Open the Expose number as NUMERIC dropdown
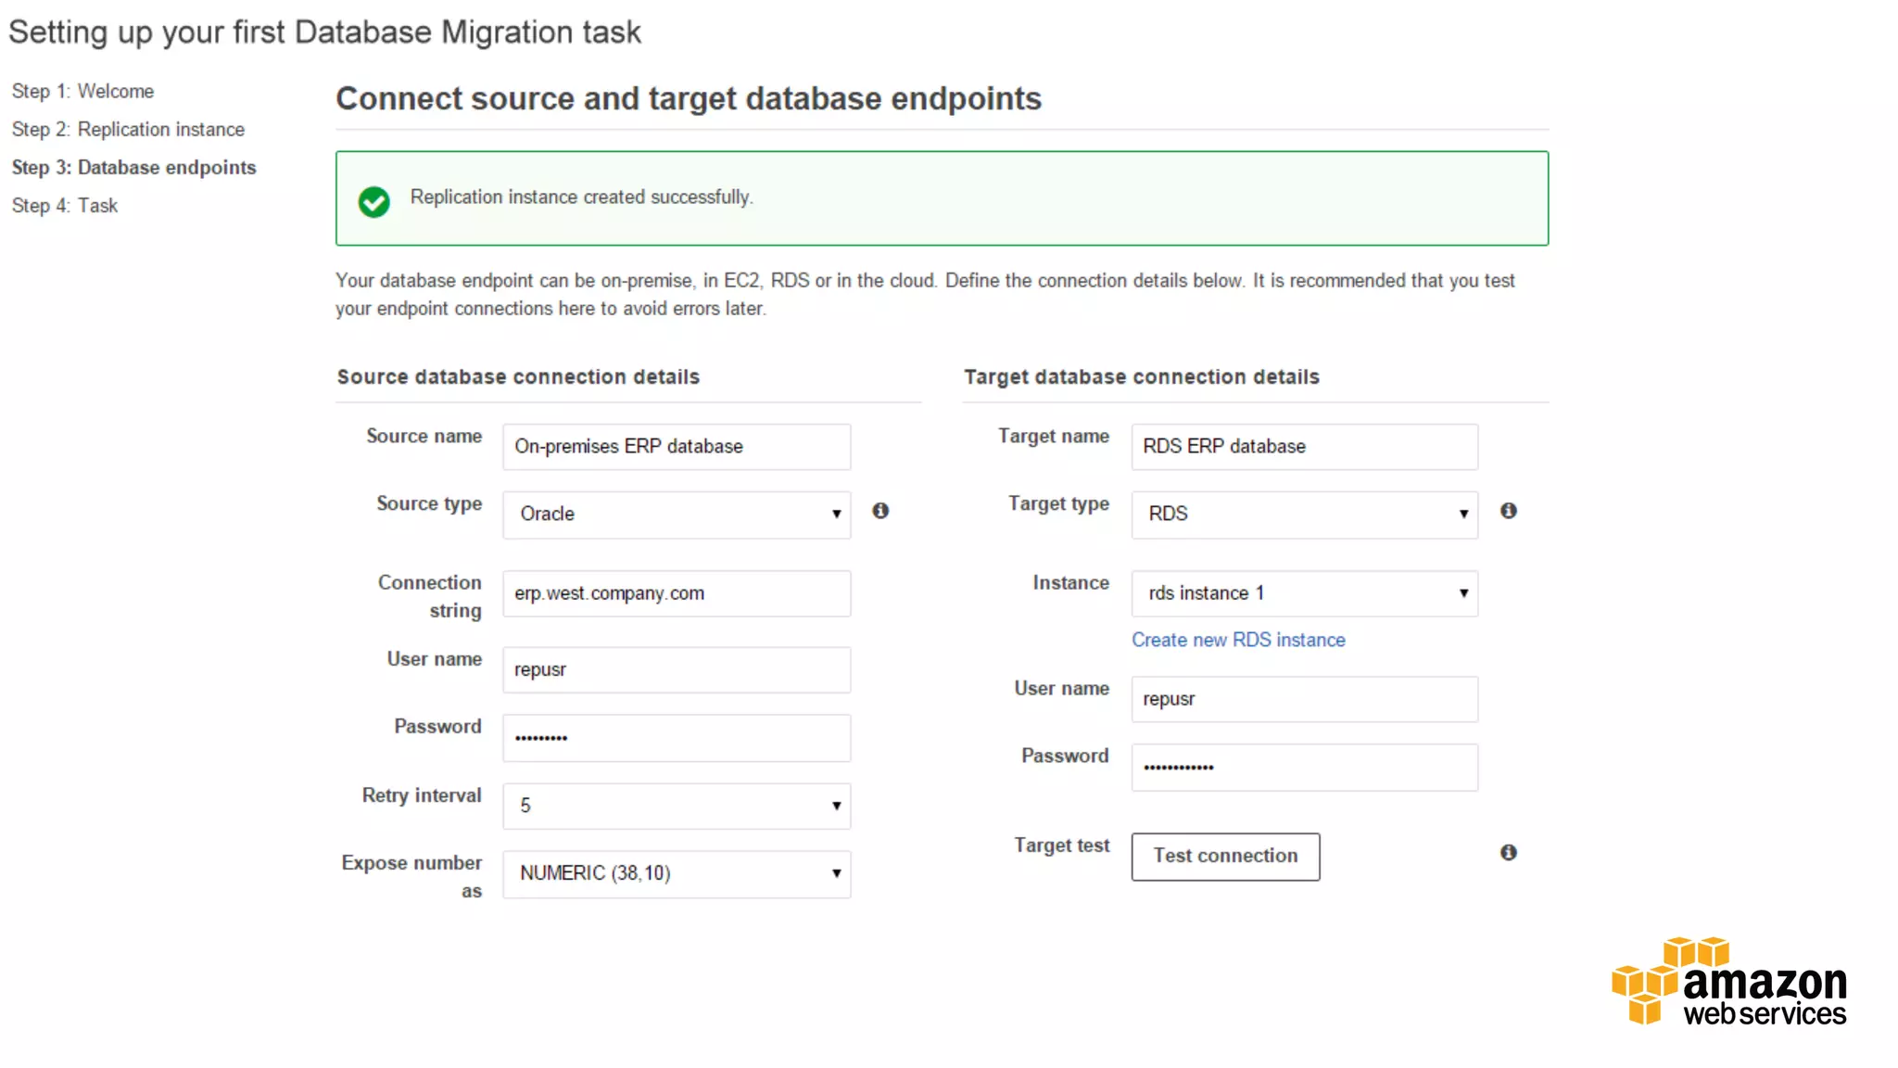The image size is (1898, 1068). [x=677, y=873]
